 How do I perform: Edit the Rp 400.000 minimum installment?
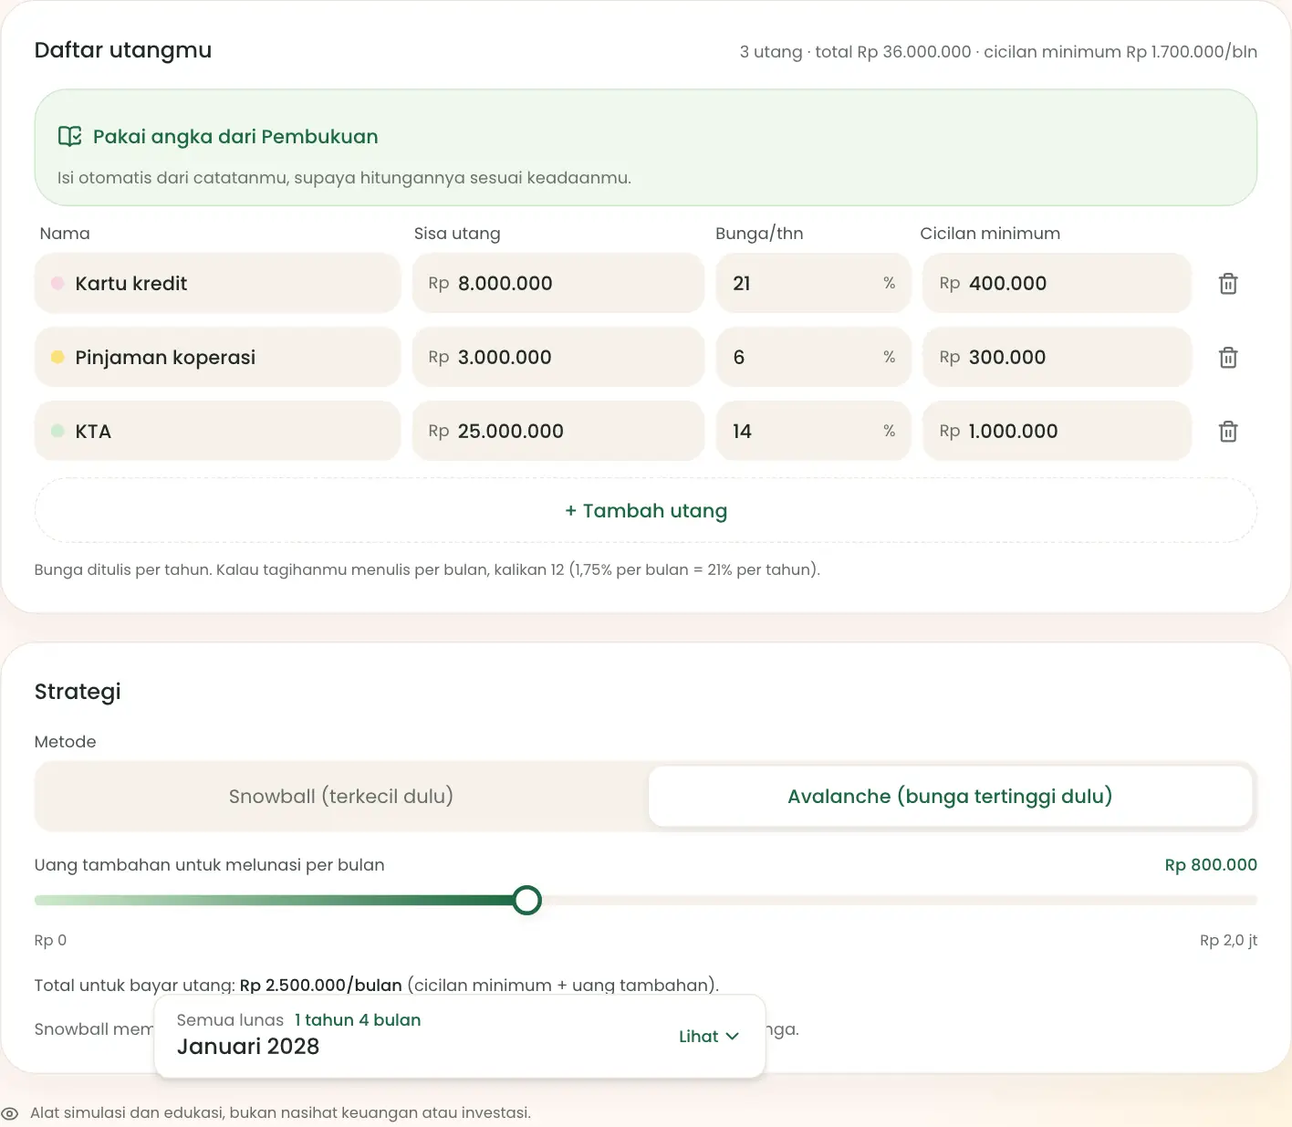(x=1058, y=284)
